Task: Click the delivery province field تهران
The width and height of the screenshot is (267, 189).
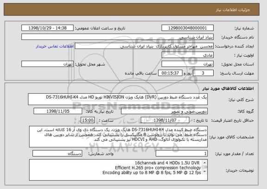Action: pos(187,64)
